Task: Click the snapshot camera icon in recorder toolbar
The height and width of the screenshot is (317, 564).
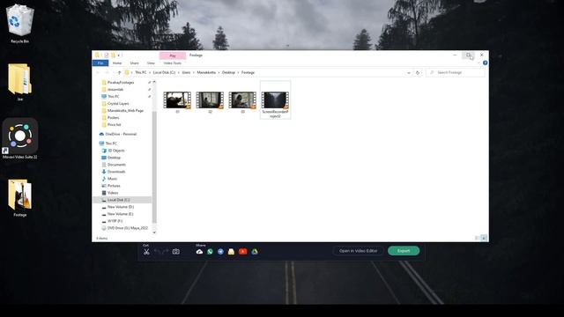Action: (176, 252)
